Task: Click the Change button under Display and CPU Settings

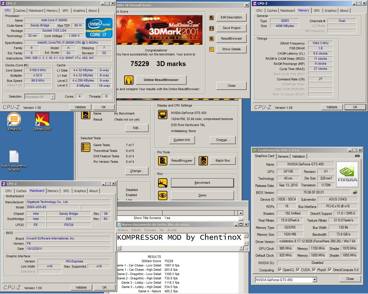Action: tap(223, 140)
